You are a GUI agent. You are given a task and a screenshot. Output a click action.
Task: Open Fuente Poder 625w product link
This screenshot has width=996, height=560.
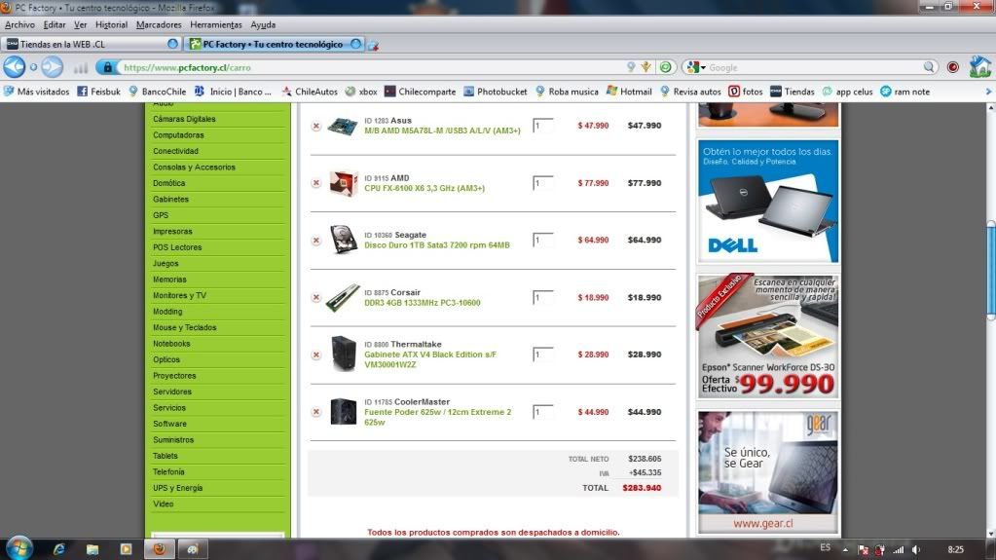coord(438,417)
